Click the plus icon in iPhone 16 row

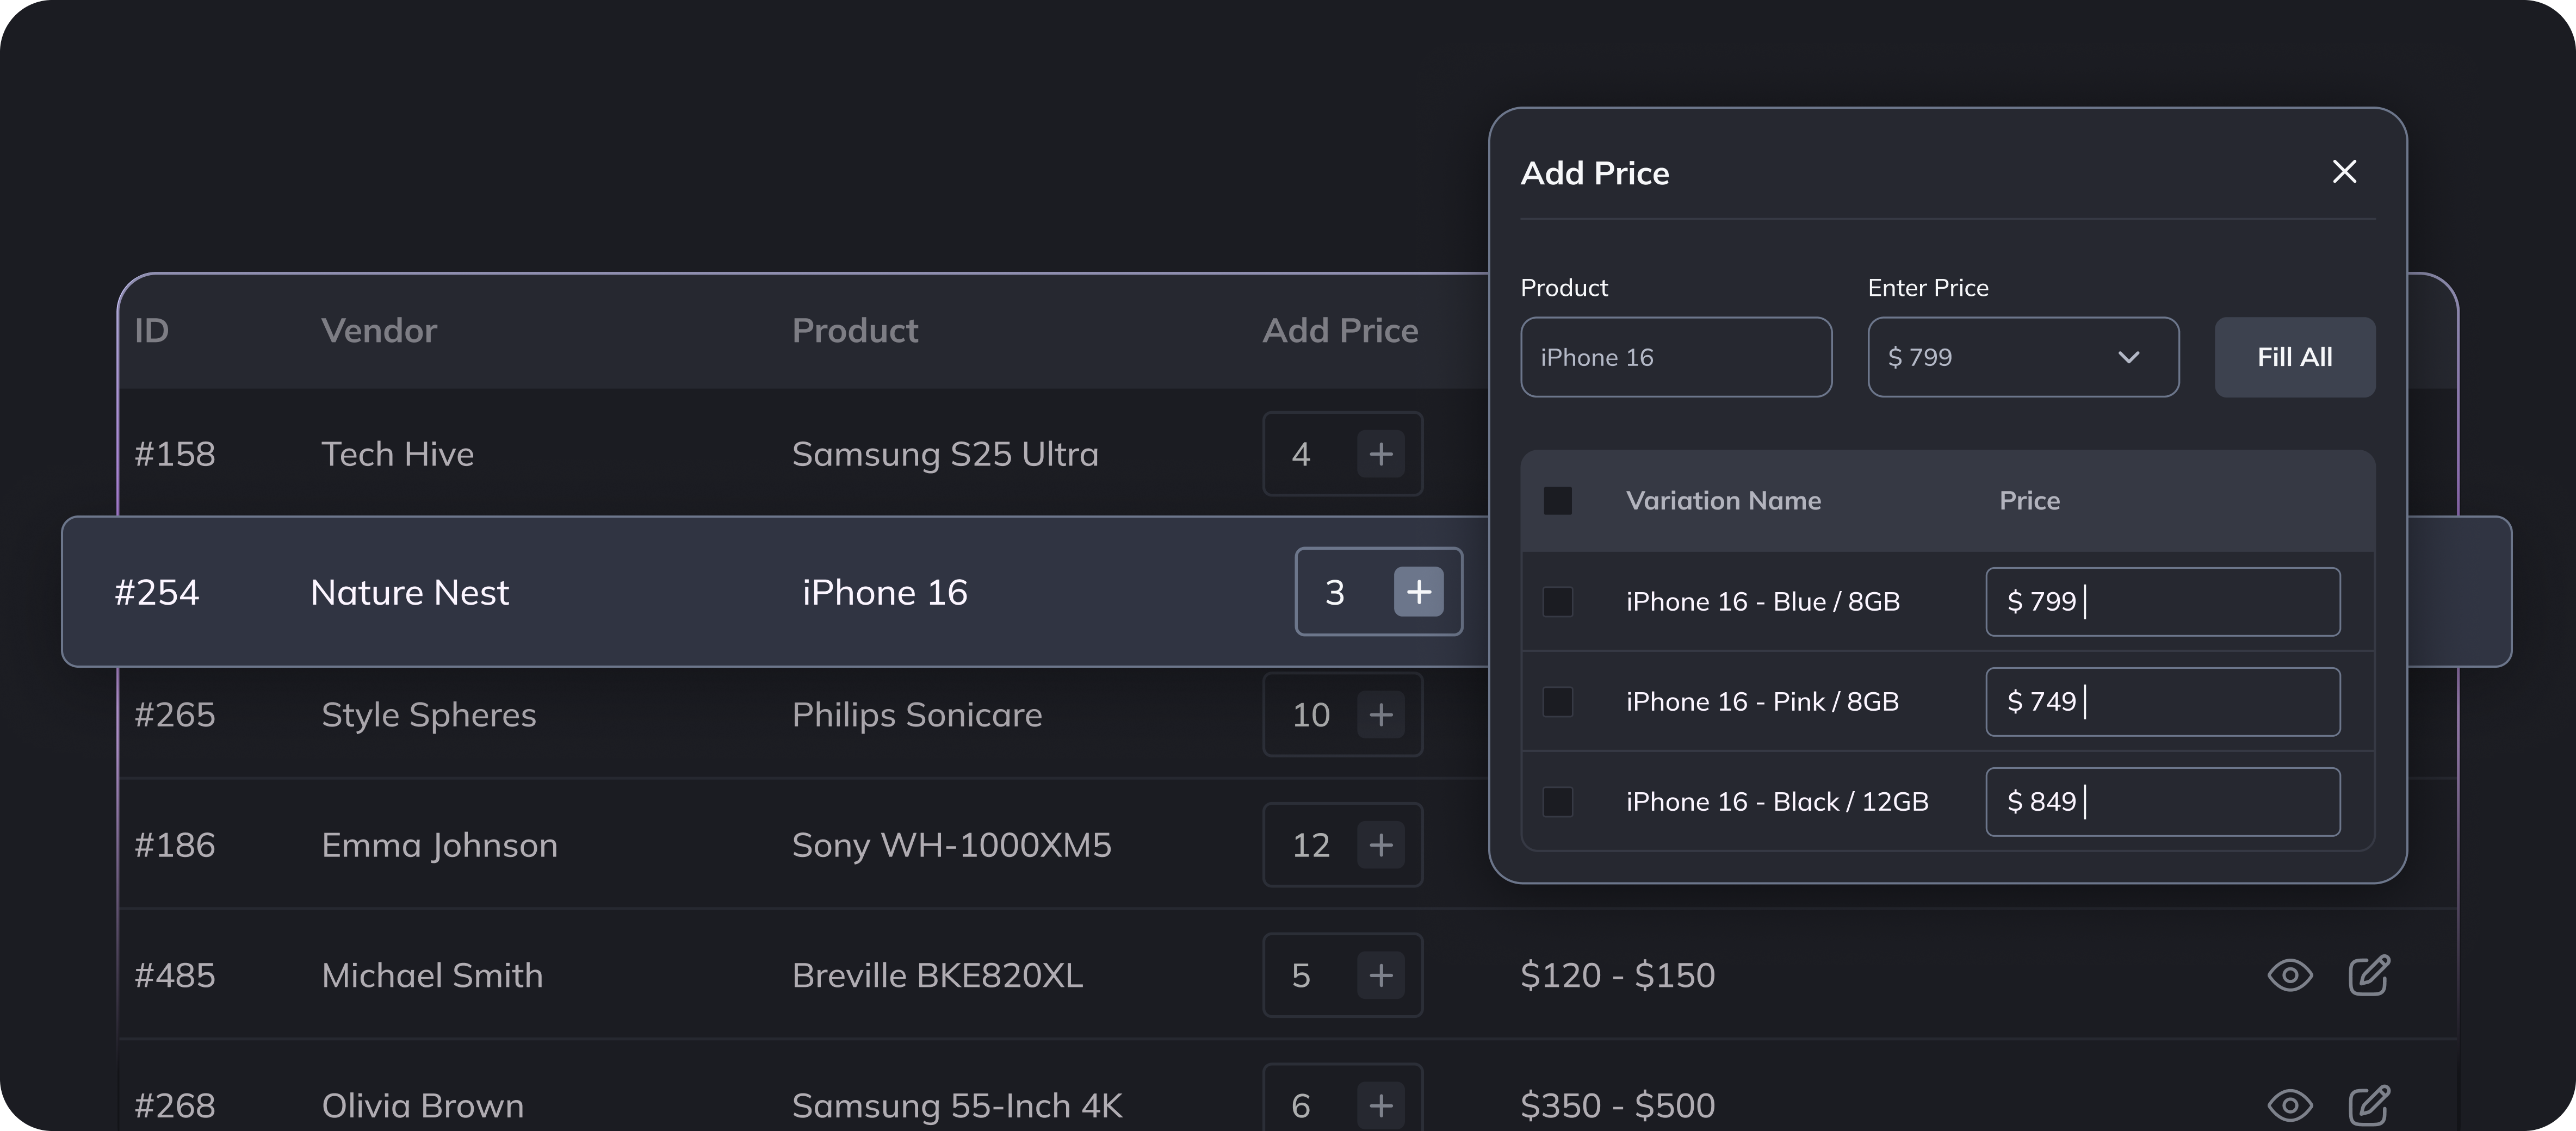(x=1418, y=592)
